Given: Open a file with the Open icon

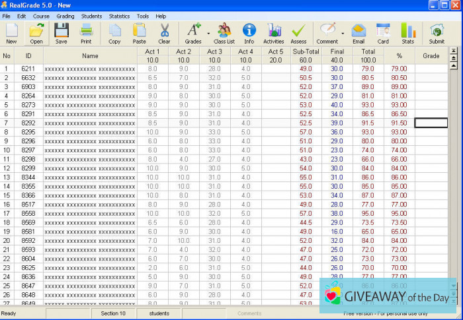Looking at the screenshot, I should [x=36, y=32].
